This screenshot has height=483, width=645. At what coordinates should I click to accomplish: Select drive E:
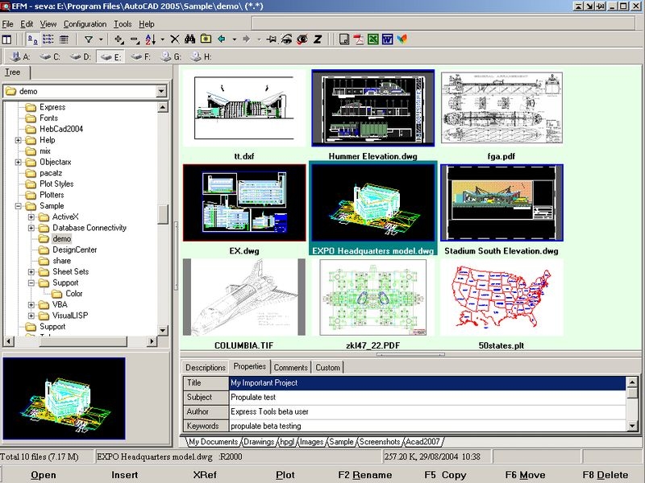click(110, 56)
